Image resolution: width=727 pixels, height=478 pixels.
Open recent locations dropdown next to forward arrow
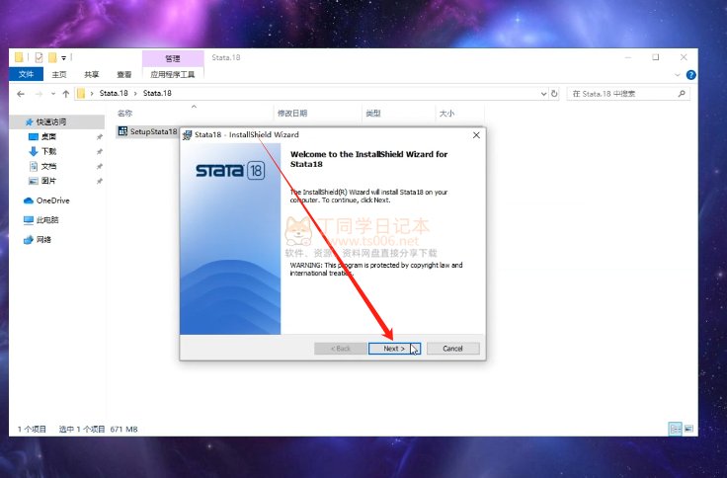point(53,94)
